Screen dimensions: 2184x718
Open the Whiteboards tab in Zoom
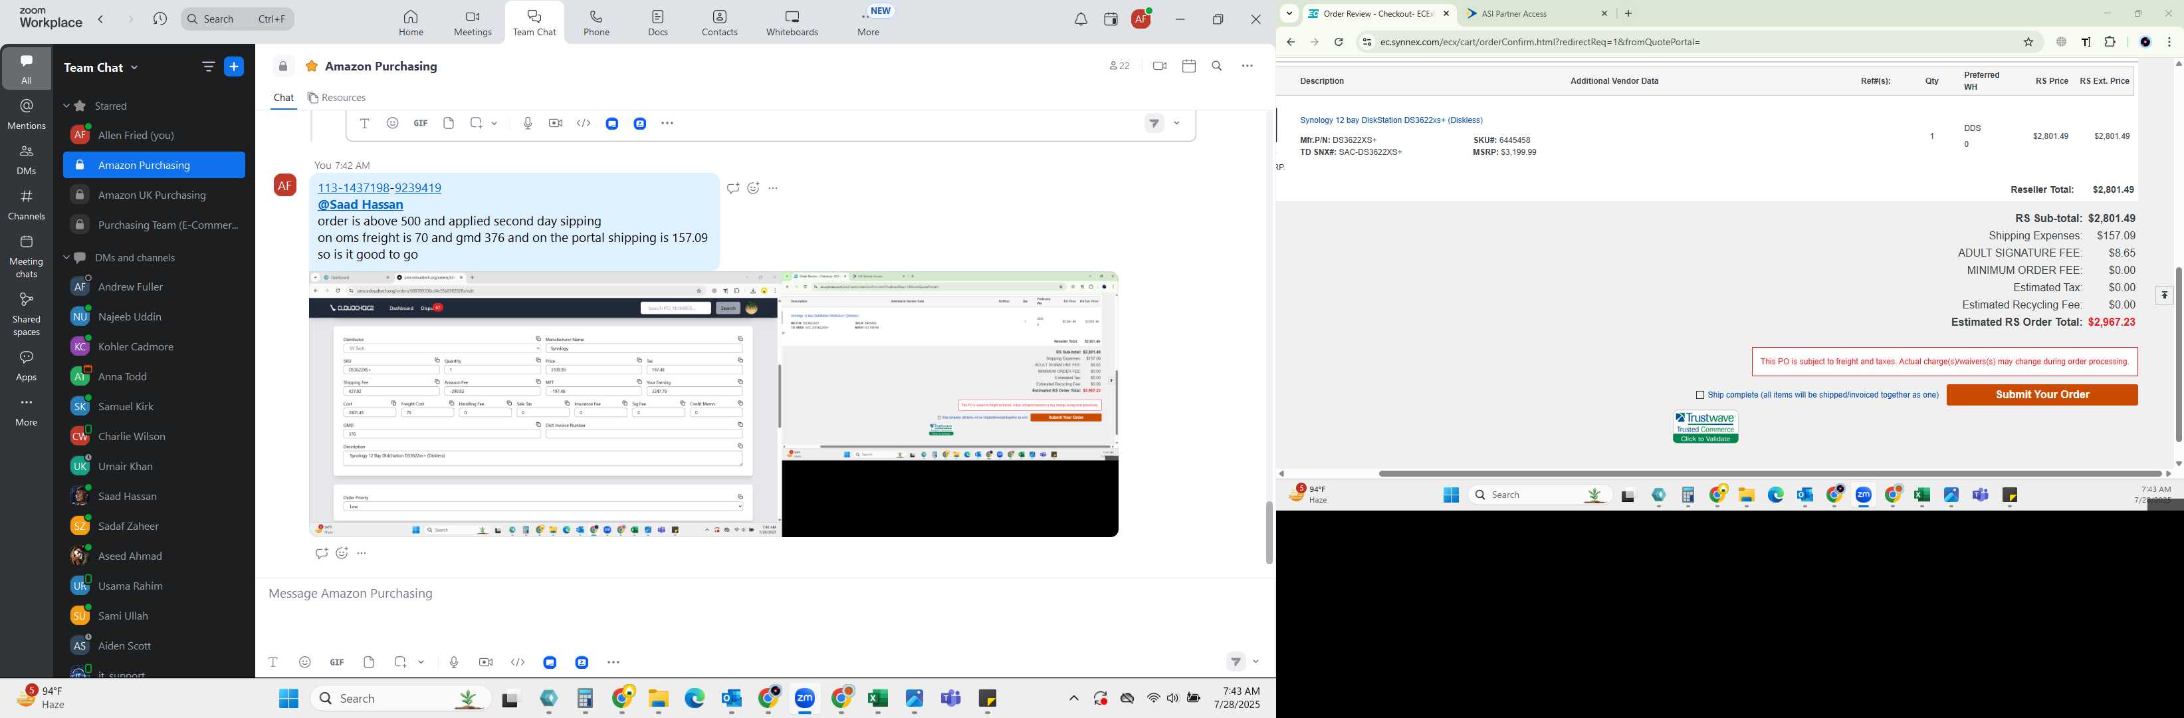point(792,23)
